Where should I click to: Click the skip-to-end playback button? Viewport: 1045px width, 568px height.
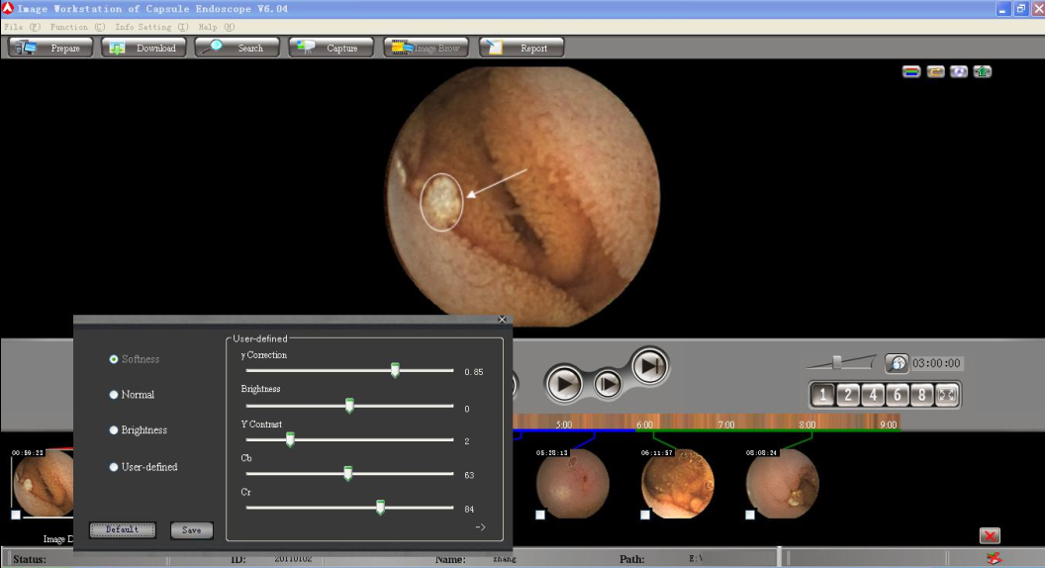coord(649,365)
